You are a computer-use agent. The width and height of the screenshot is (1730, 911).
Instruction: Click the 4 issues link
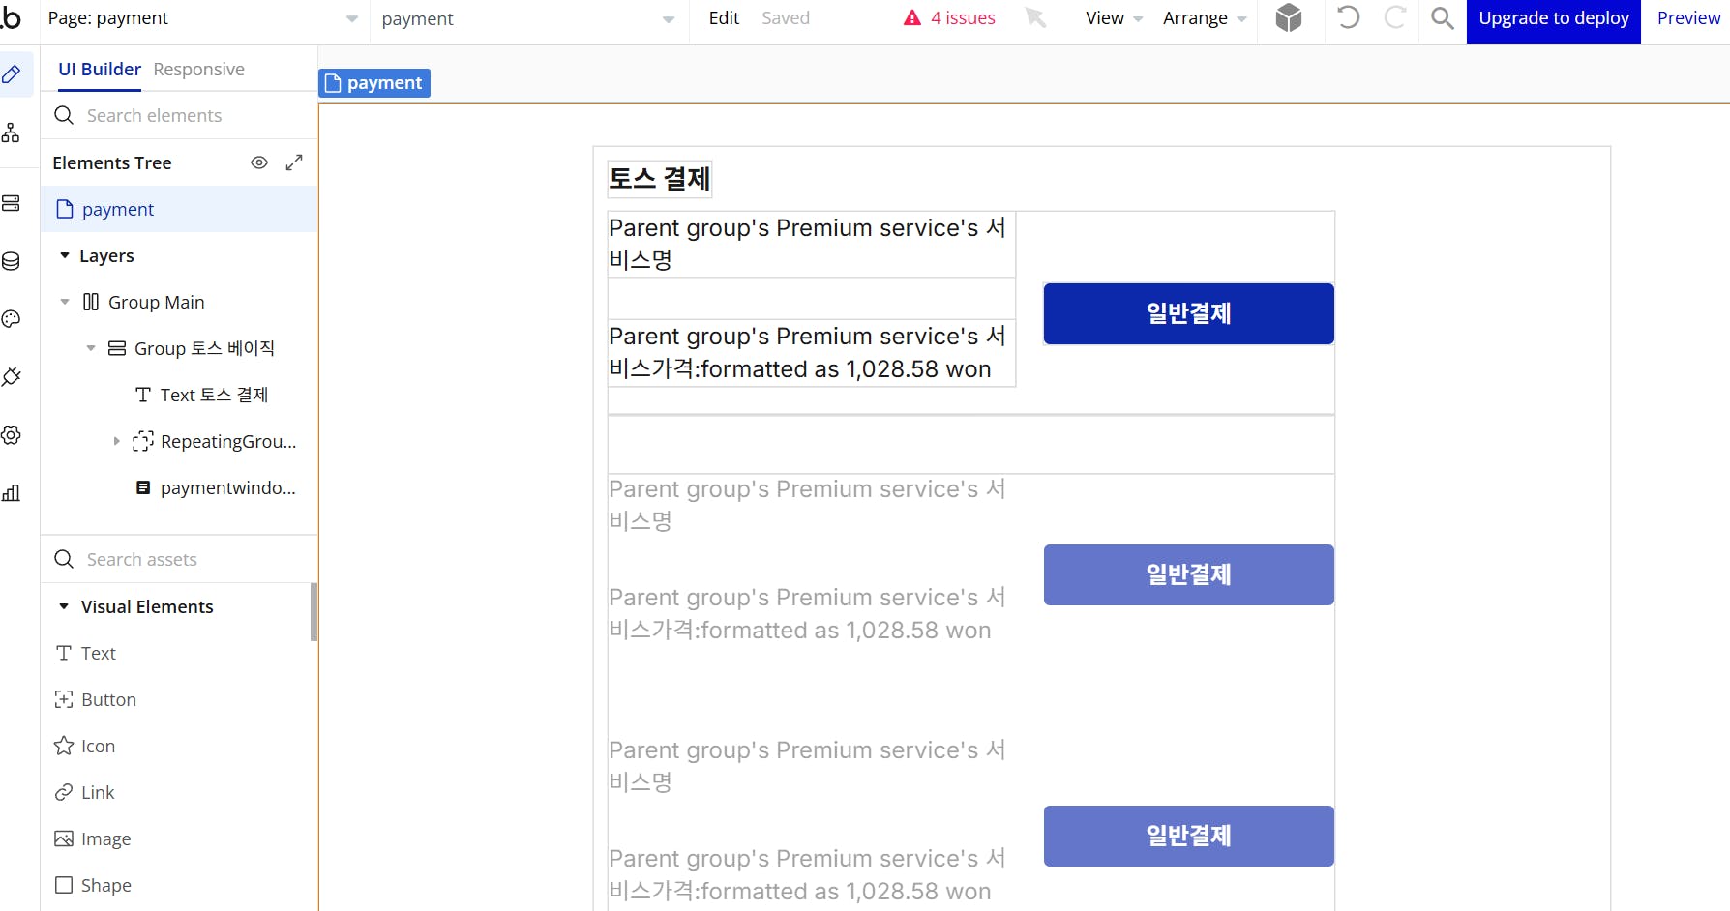(x=963, y=18)
